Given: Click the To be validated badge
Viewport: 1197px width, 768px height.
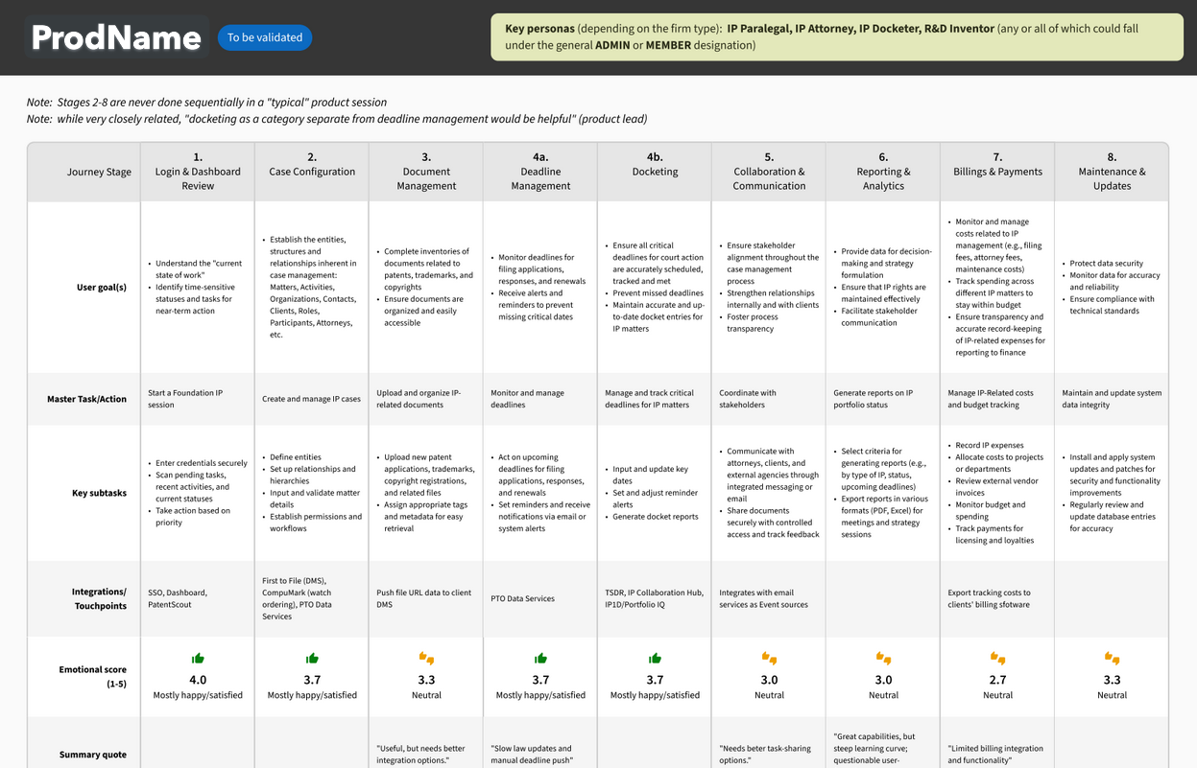Looking at the screenshot, I should [x=265, y=37].
